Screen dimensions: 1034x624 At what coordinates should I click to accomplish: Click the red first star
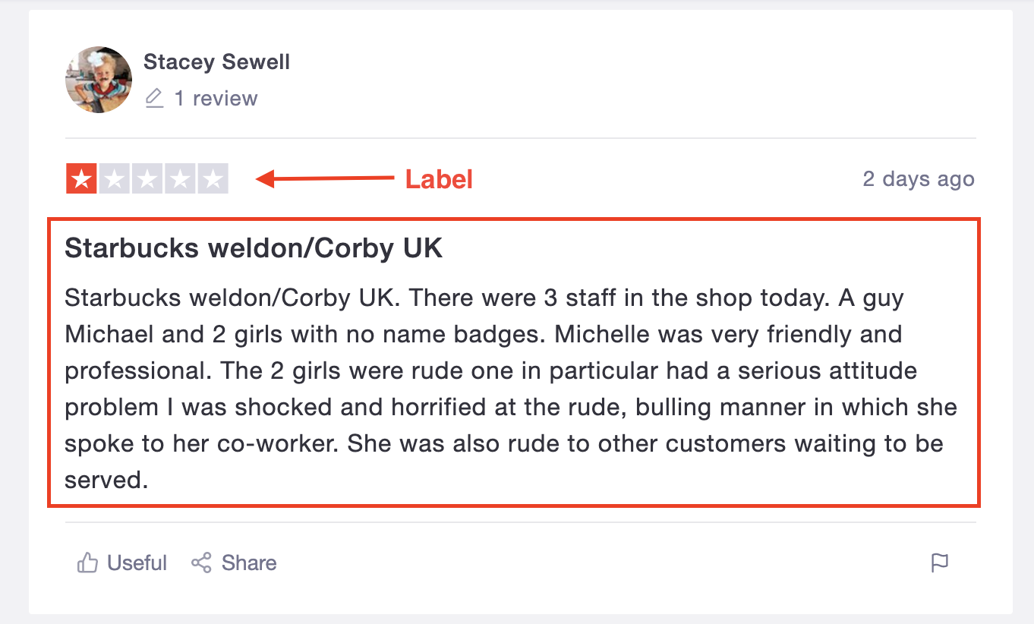(x=81, y=179)
